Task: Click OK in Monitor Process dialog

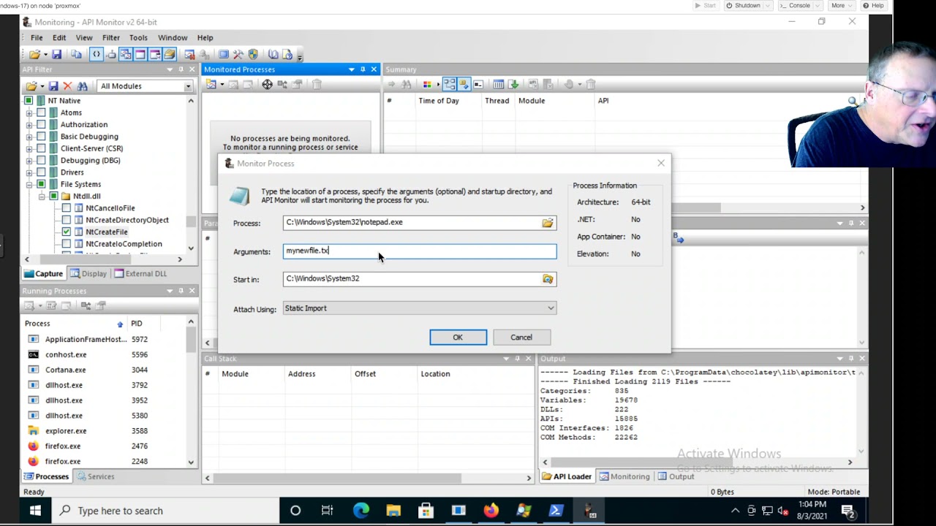Action: pos(458,338)
